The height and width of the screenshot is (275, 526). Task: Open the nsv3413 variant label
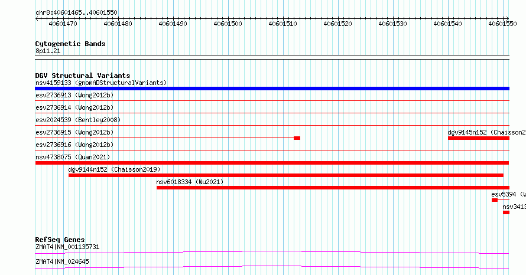point(514,207)
